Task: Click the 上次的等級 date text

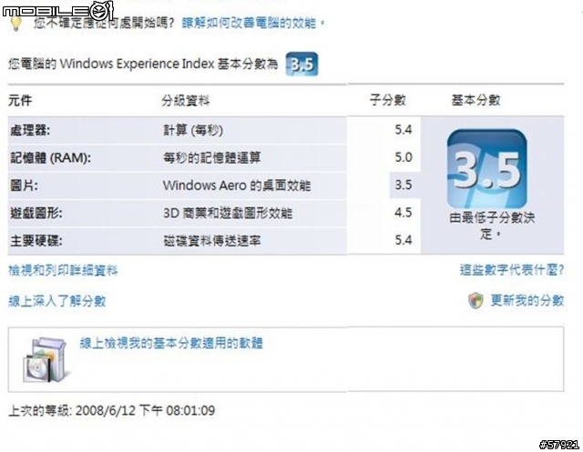Action: (111, 410)
